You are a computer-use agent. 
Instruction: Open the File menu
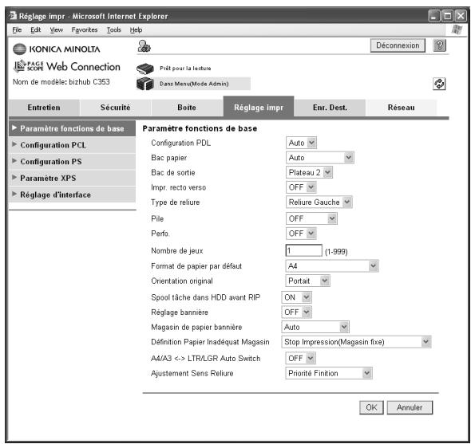pos(17,29)
